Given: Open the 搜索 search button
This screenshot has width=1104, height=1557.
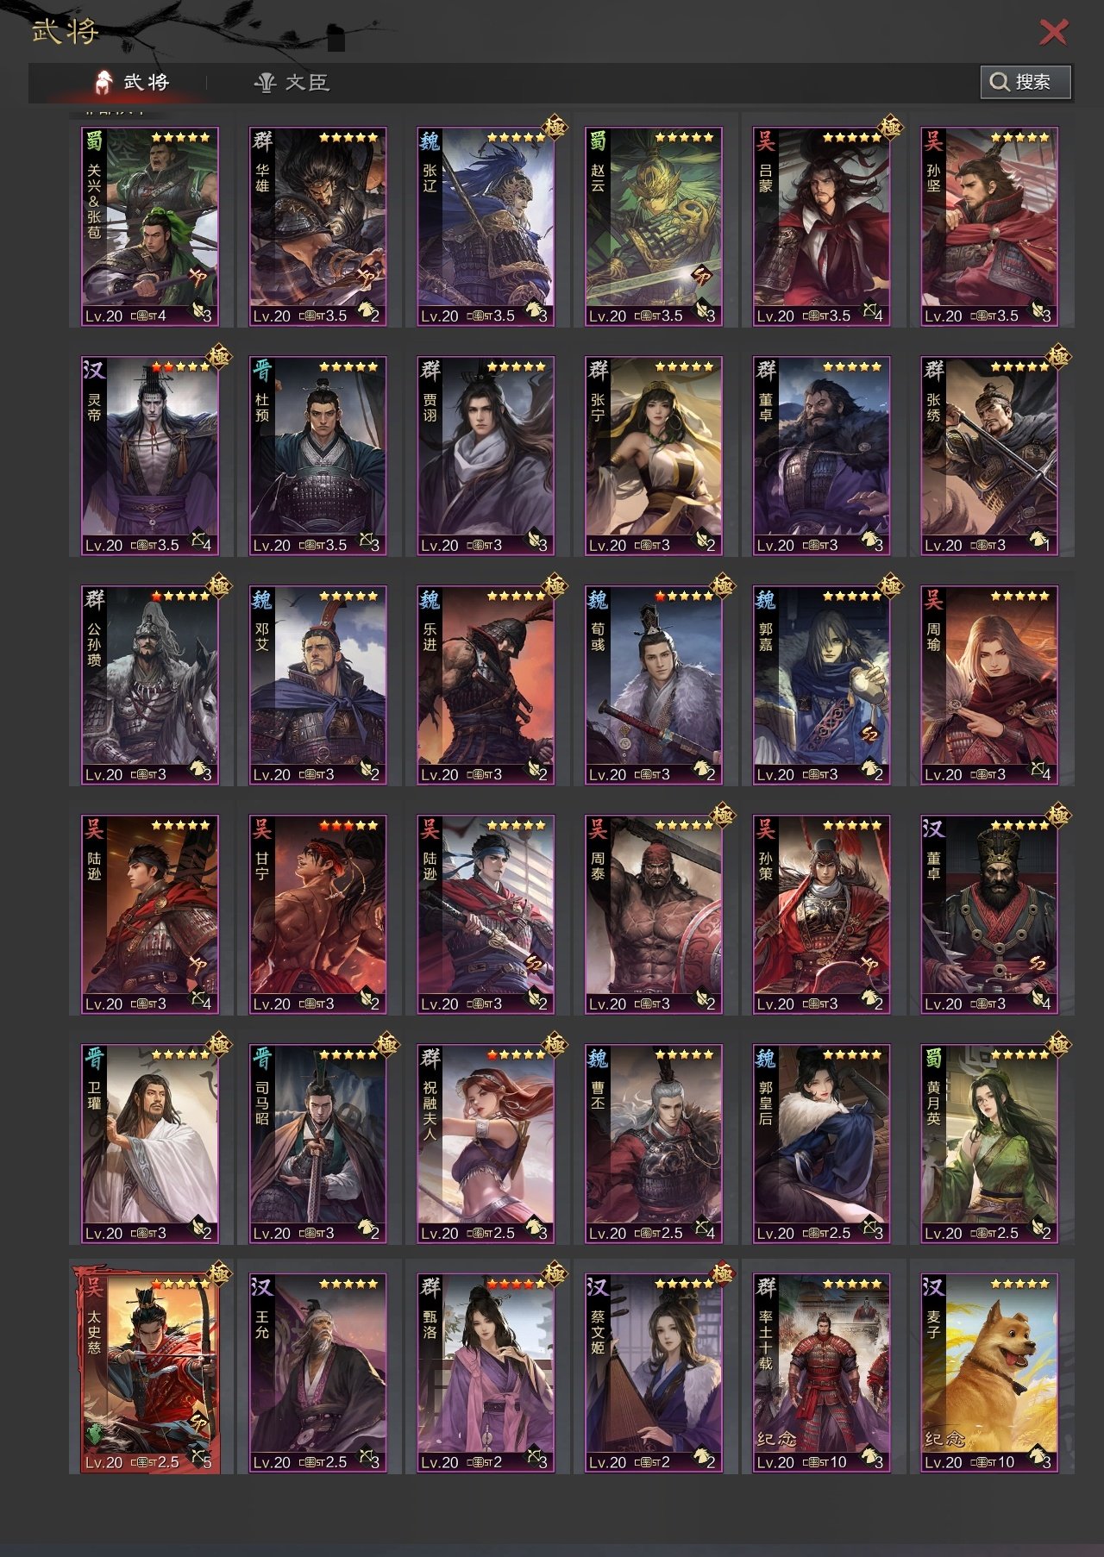Looking at the screenshot, I should [1026, 82].
